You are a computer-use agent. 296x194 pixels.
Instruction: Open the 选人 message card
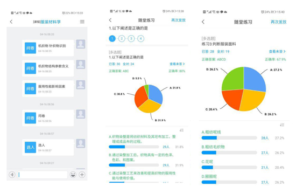(48, 147)
